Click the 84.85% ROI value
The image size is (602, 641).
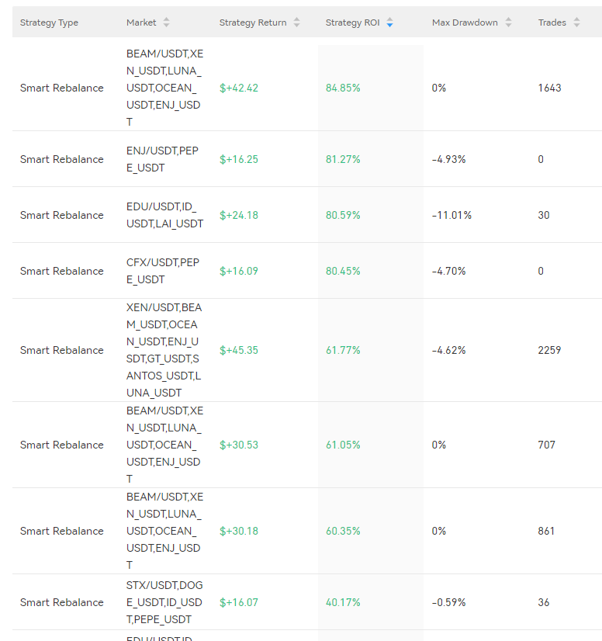click(x=343, y=88)
